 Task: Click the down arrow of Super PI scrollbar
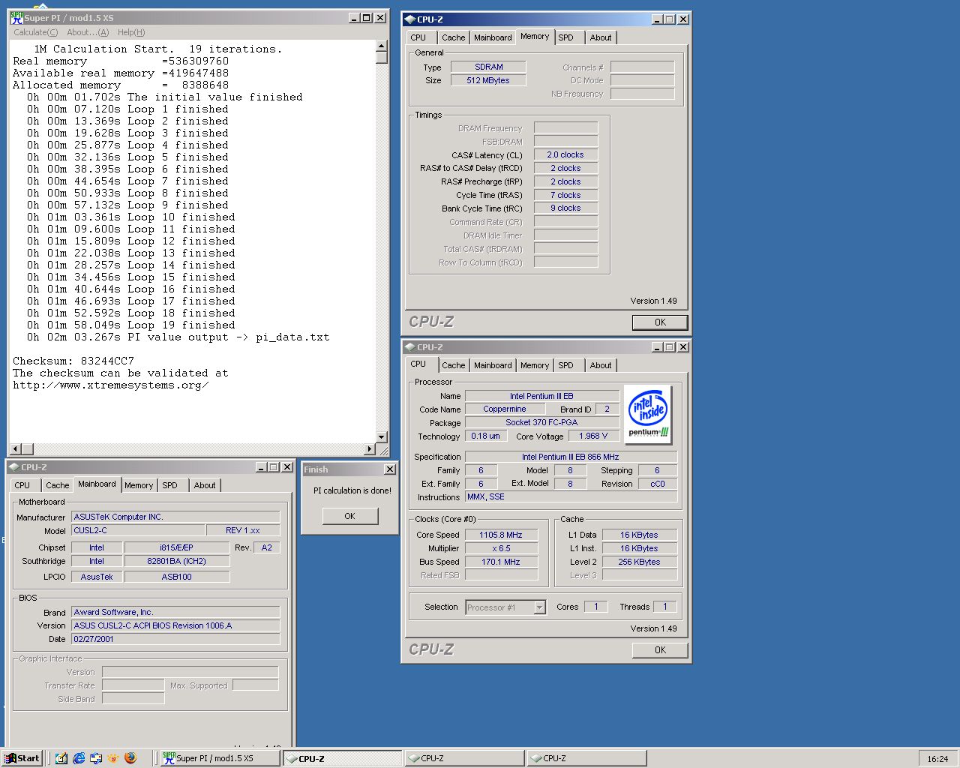click(x=381, y=436)
